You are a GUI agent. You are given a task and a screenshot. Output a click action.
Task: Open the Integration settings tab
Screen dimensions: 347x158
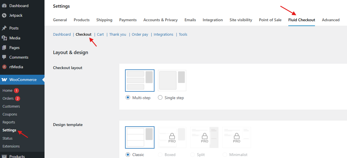tap(213, 20)
